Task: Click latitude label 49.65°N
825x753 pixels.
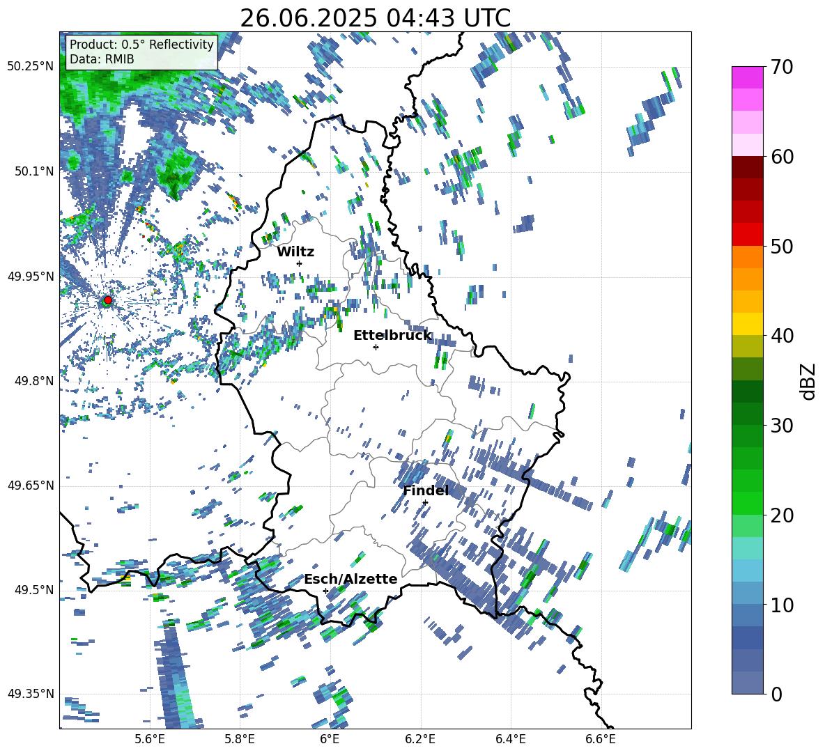Action: 31,485
